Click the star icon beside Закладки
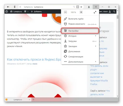123x106 pixels. (x=65, y=46)
